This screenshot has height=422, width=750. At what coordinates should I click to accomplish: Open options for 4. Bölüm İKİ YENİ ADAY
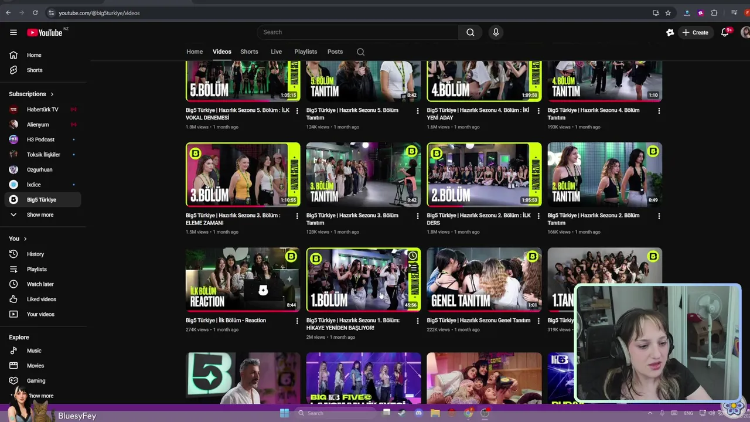(538, 111)
